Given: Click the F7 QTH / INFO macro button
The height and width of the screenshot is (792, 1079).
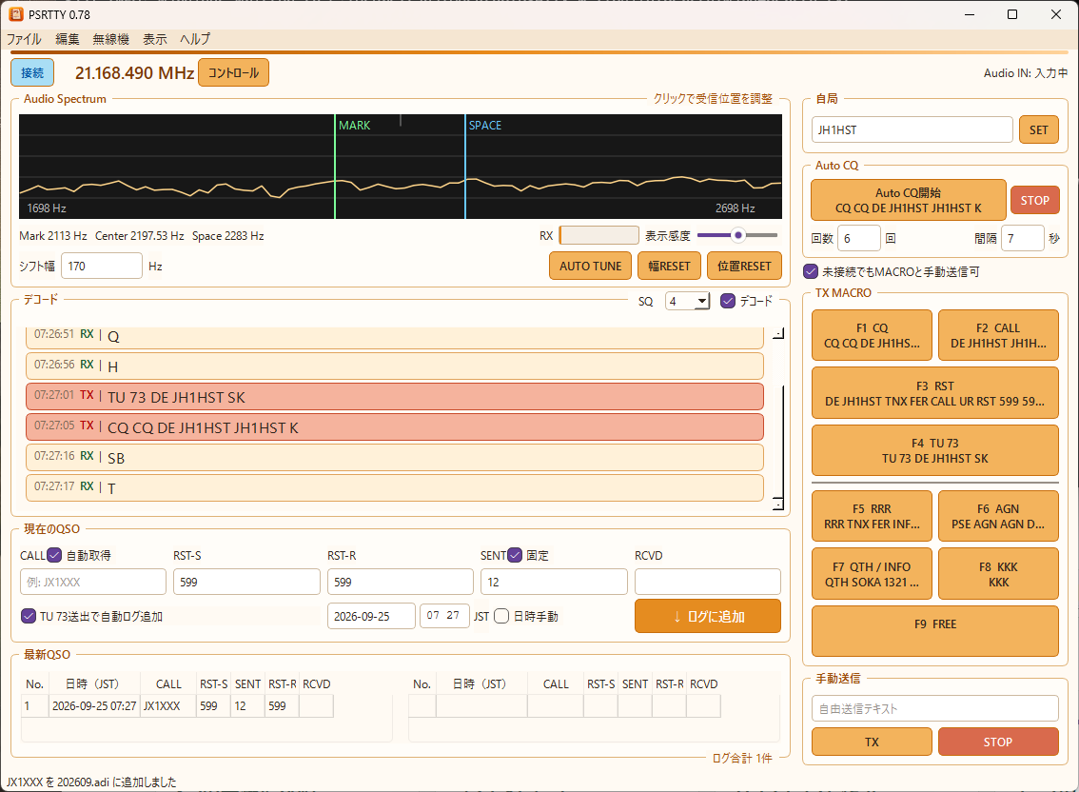Looking at the screenshot, I should point(872,574).
